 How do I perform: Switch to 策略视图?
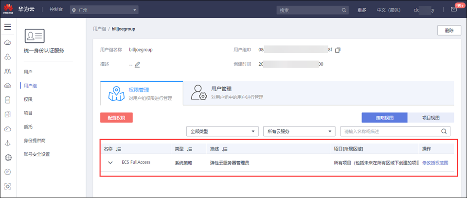pyautogui.click(x=384, y=118)
